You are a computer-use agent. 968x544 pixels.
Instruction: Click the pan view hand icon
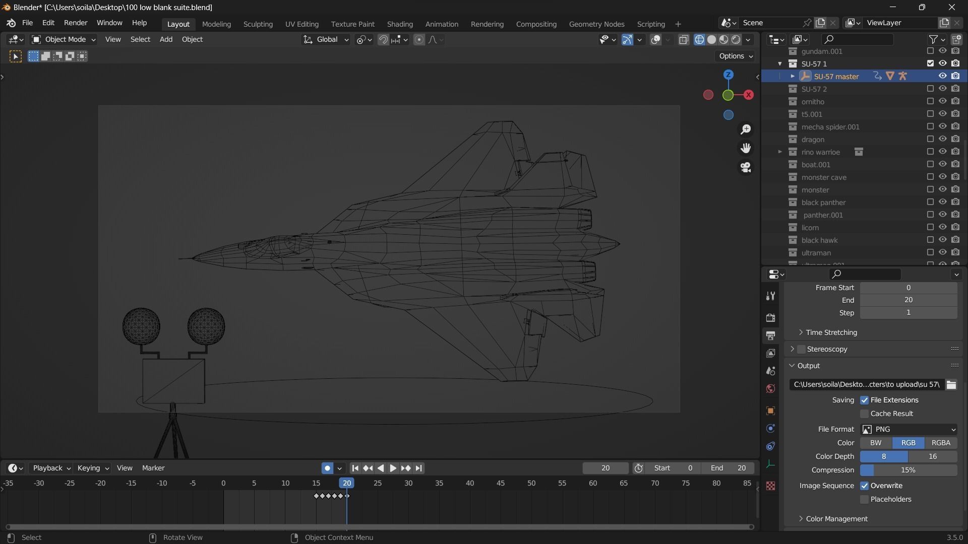point(746,148)
